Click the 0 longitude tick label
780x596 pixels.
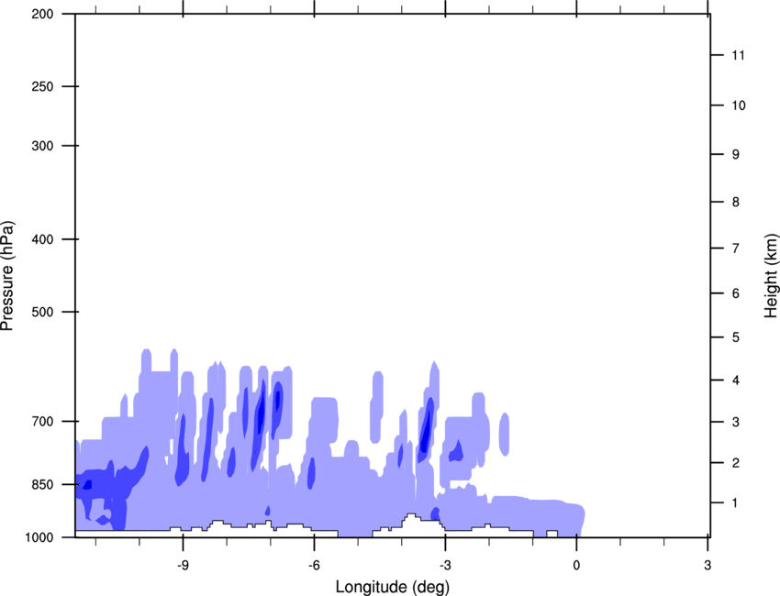[x=576, y=566]
